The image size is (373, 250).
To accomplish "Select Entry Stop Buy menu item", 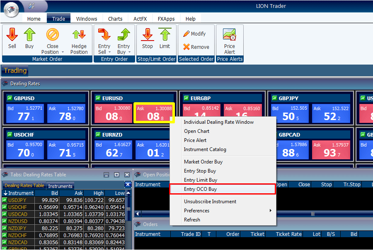I will coord(223,171).
